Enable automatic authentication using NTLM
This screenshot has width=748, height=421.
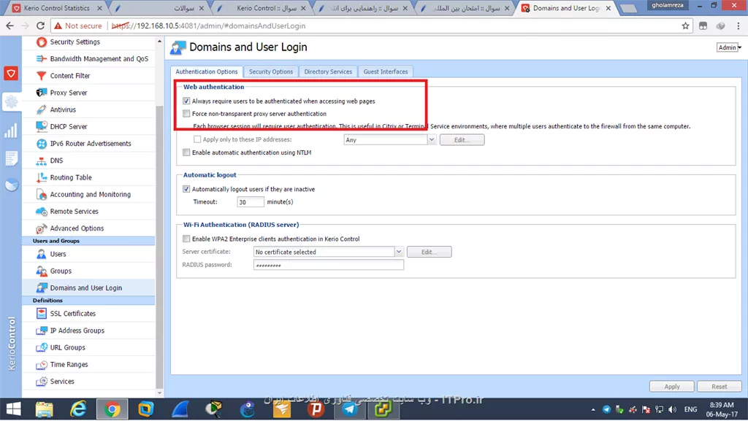click(186, 152)
